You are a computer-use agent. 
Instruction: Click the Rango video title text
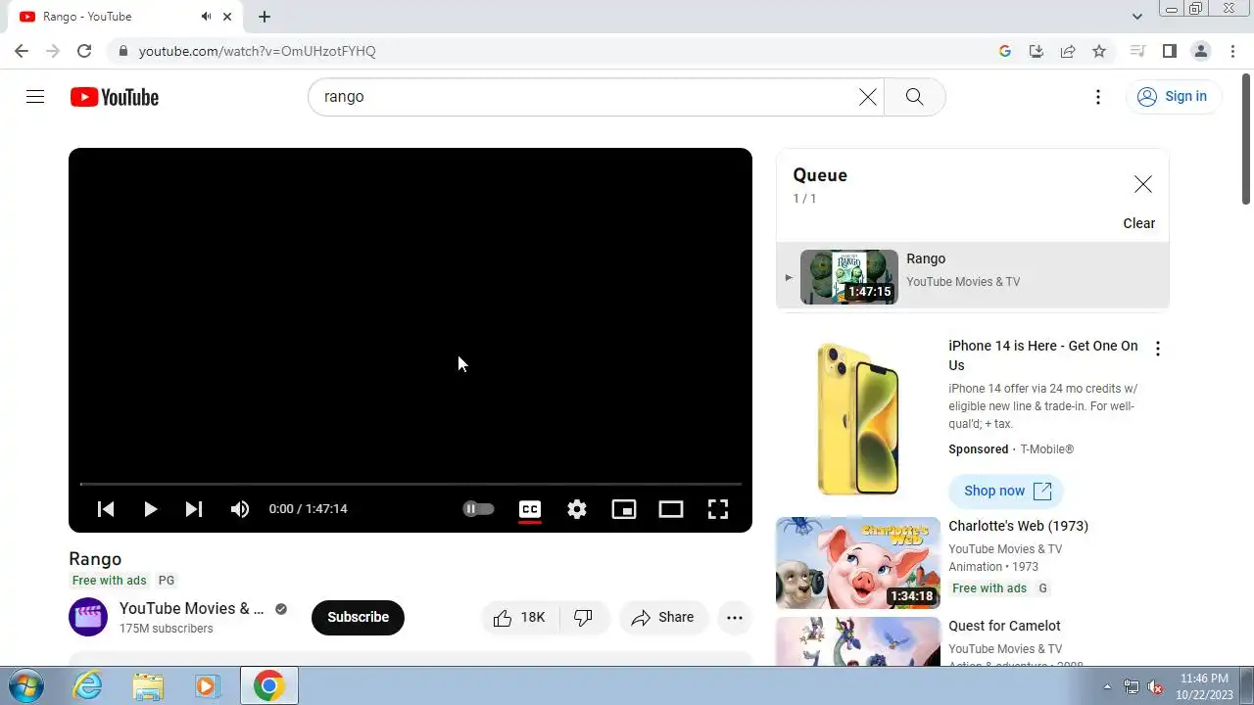click(95, 559)
